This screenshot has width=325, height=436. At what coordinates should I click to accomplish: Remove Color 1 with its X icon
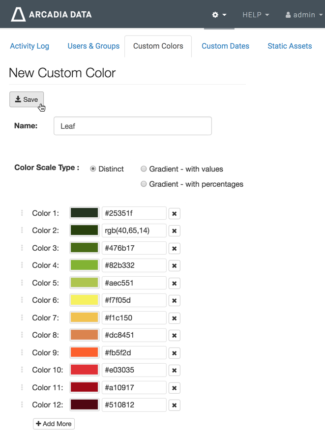click(174, 213)
